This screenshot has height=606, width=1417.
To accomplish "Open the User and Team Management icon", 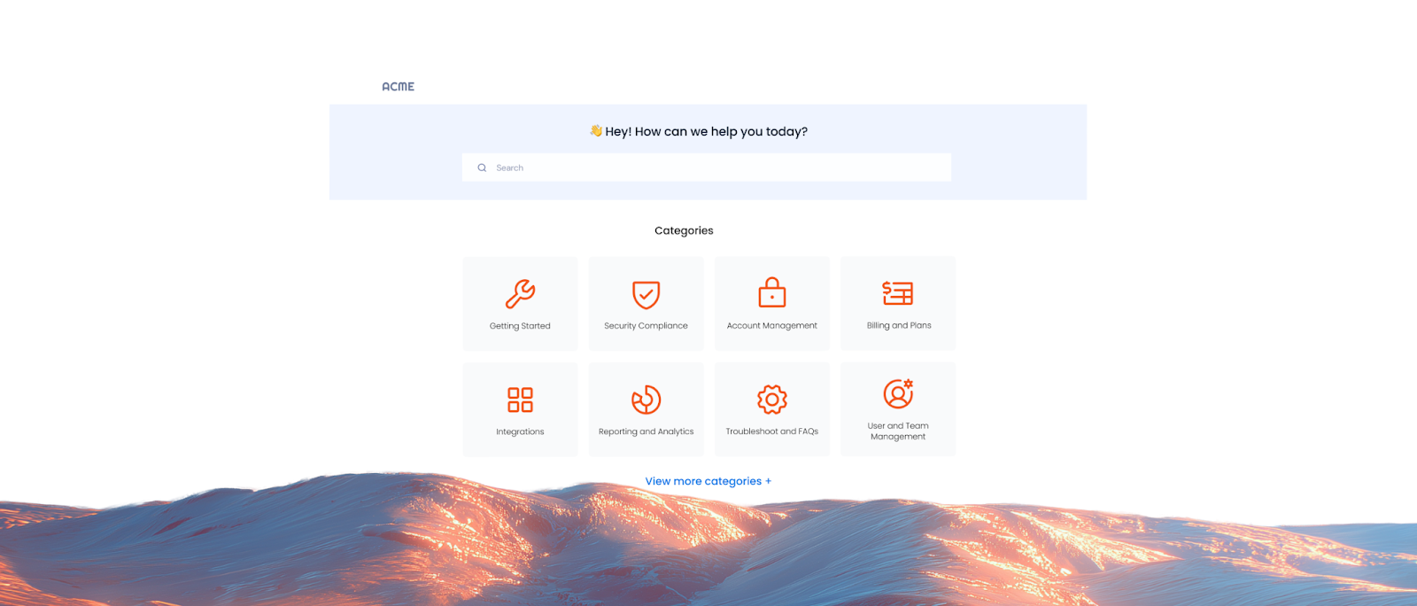I will [898, 393].
